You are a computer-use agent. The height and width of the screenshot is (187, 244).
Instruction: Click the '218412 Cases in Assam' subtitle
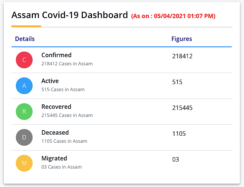pos(67,64)
